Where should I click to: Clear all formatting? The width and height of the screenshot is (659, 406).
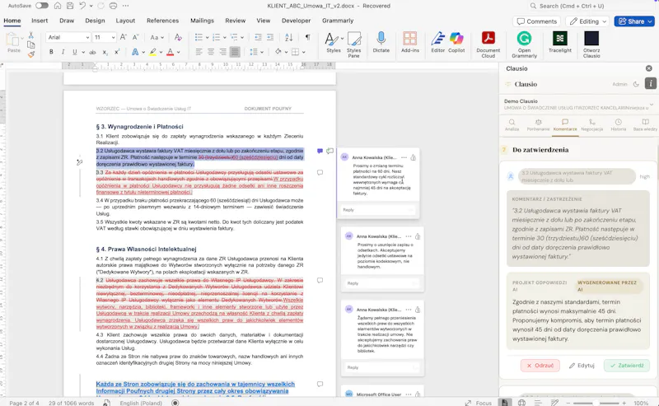[x=178, y=37]
